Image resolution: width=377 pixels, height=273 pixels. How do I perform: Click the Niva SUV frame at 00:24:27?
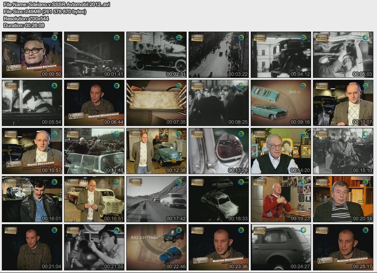281,247
